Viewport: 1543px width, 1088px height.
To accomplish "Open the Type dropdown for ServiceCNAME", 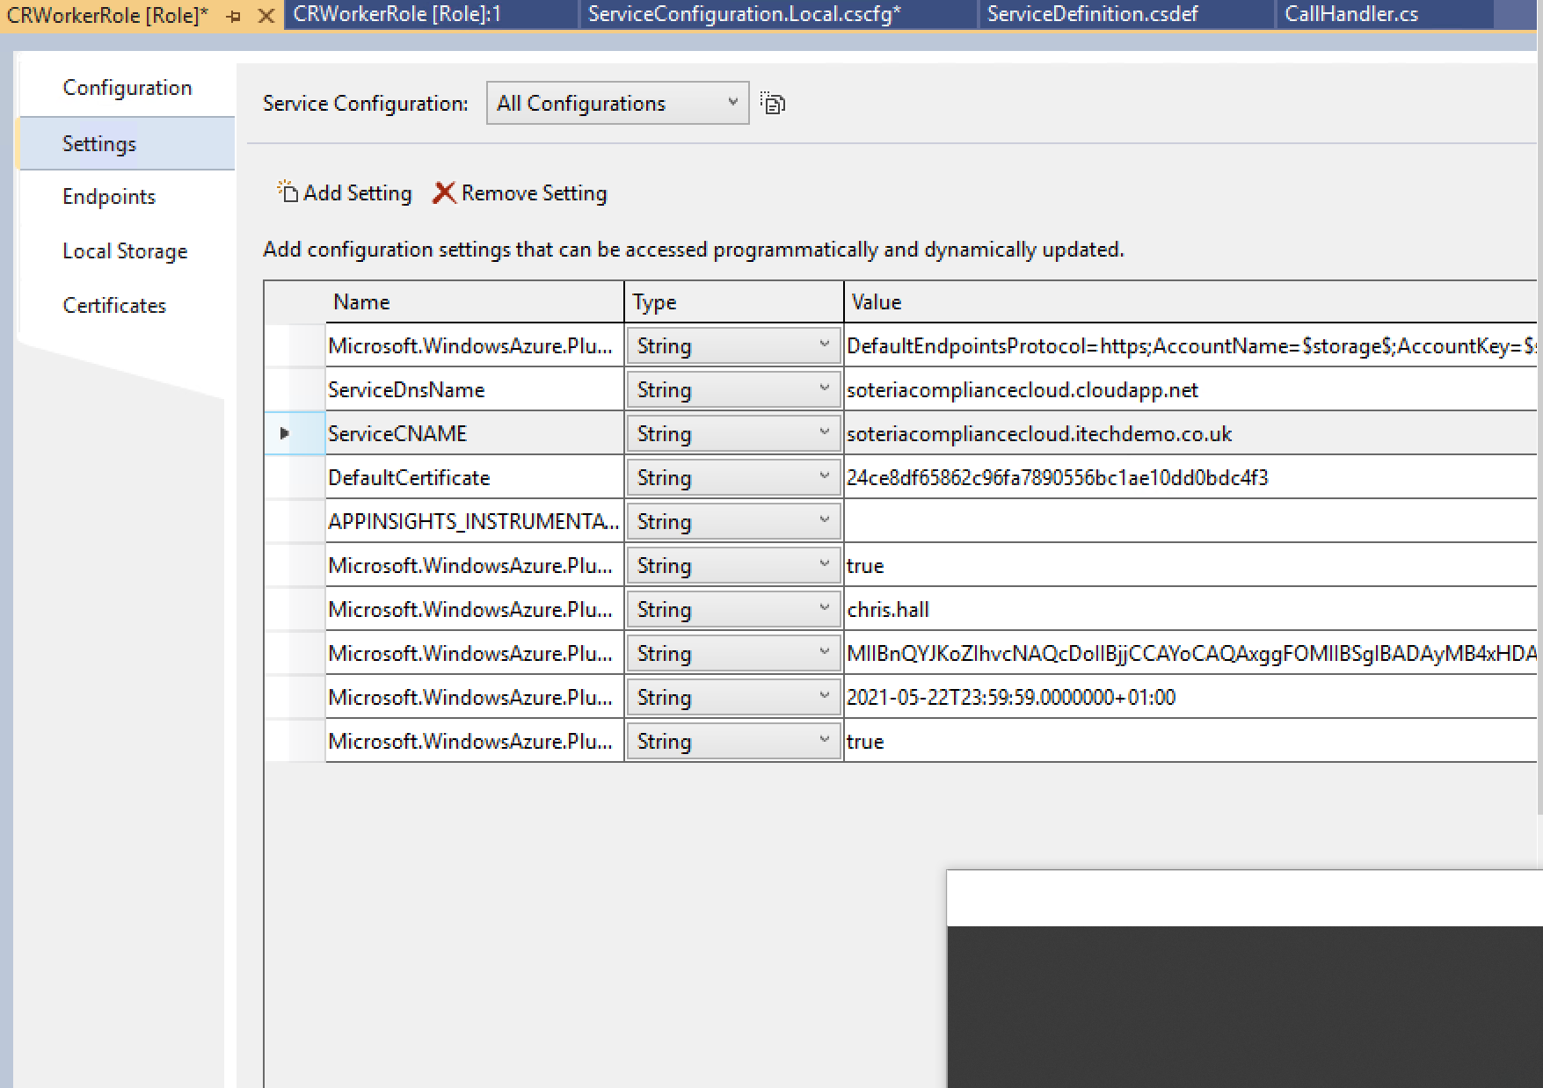I will (x=824, y=432).
